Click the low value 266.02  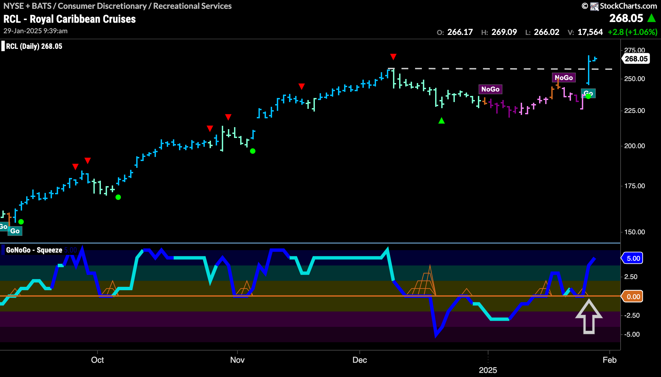coord(547,32)
